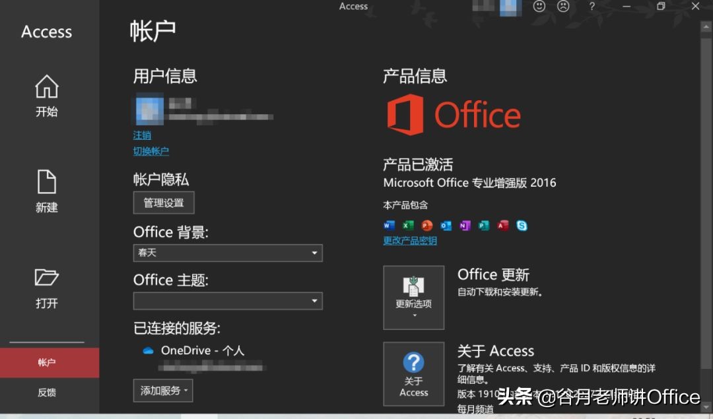Click the Skype product icon

click(x=522, y=225)
